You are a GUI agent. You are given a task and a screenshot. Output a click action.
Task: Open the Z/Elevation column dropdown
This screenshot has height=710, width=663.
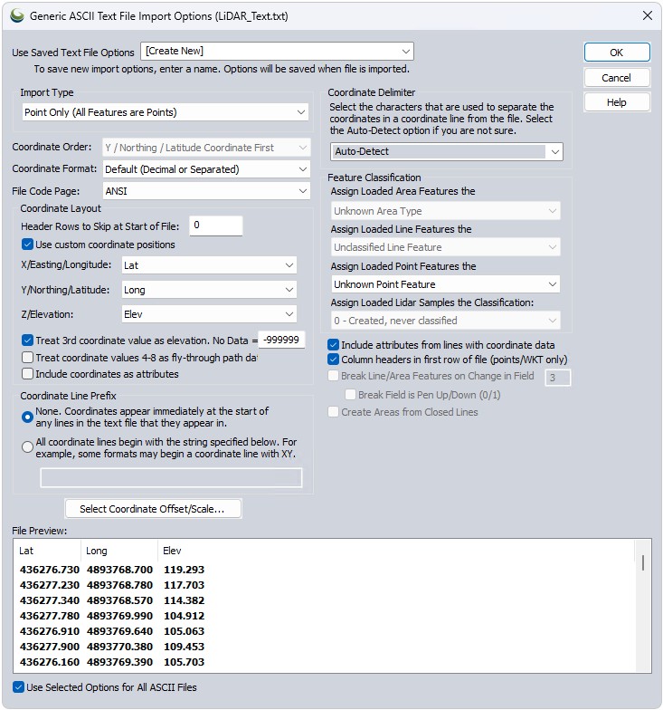[x=209, y=314]
